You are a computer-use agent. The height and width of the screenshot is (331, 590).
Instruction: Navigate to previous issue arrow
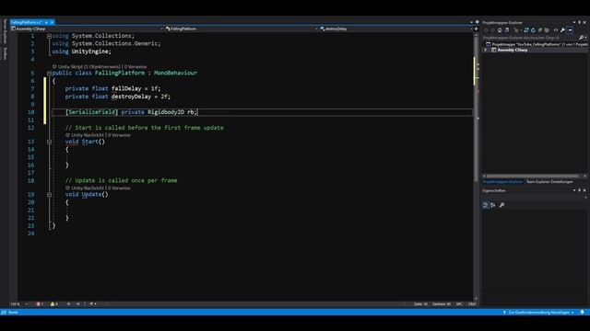69,304
